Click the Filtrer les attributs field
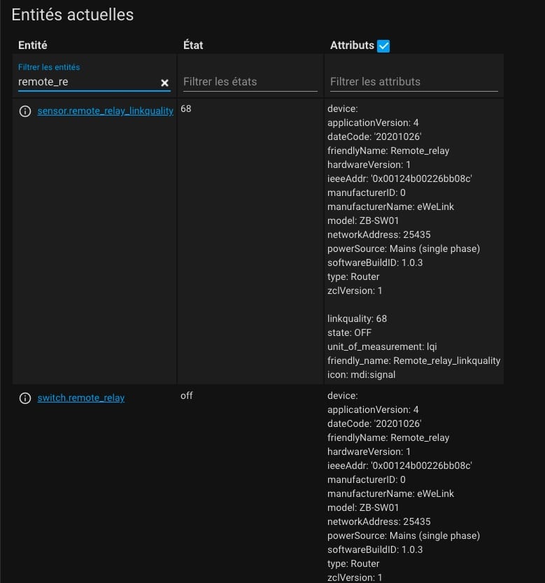This screenshot has height=583, width=545. [x=413, y=82]
